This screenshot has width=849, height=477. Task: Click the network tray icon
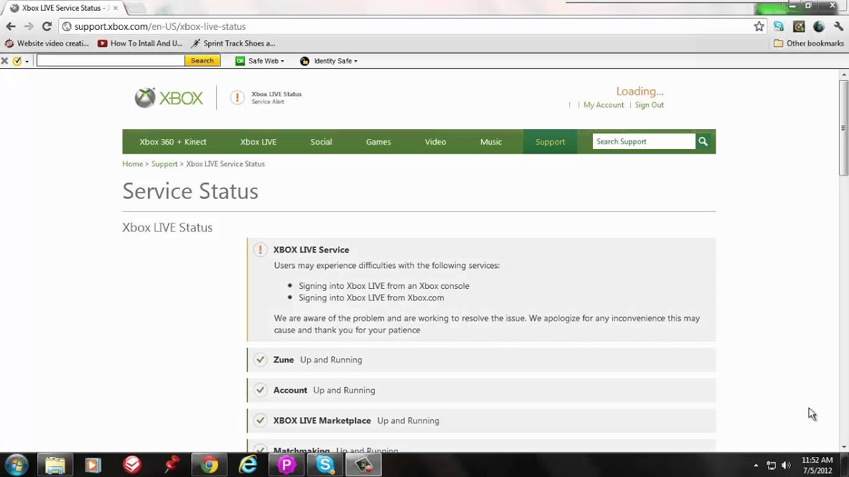(x=771, y=465)
